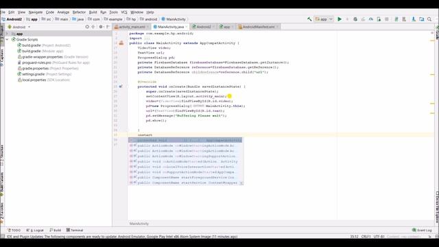Screen dimensions: 439x247
Task: Click the Stop square icon in toolbar
Action: (x=387, y=19)
